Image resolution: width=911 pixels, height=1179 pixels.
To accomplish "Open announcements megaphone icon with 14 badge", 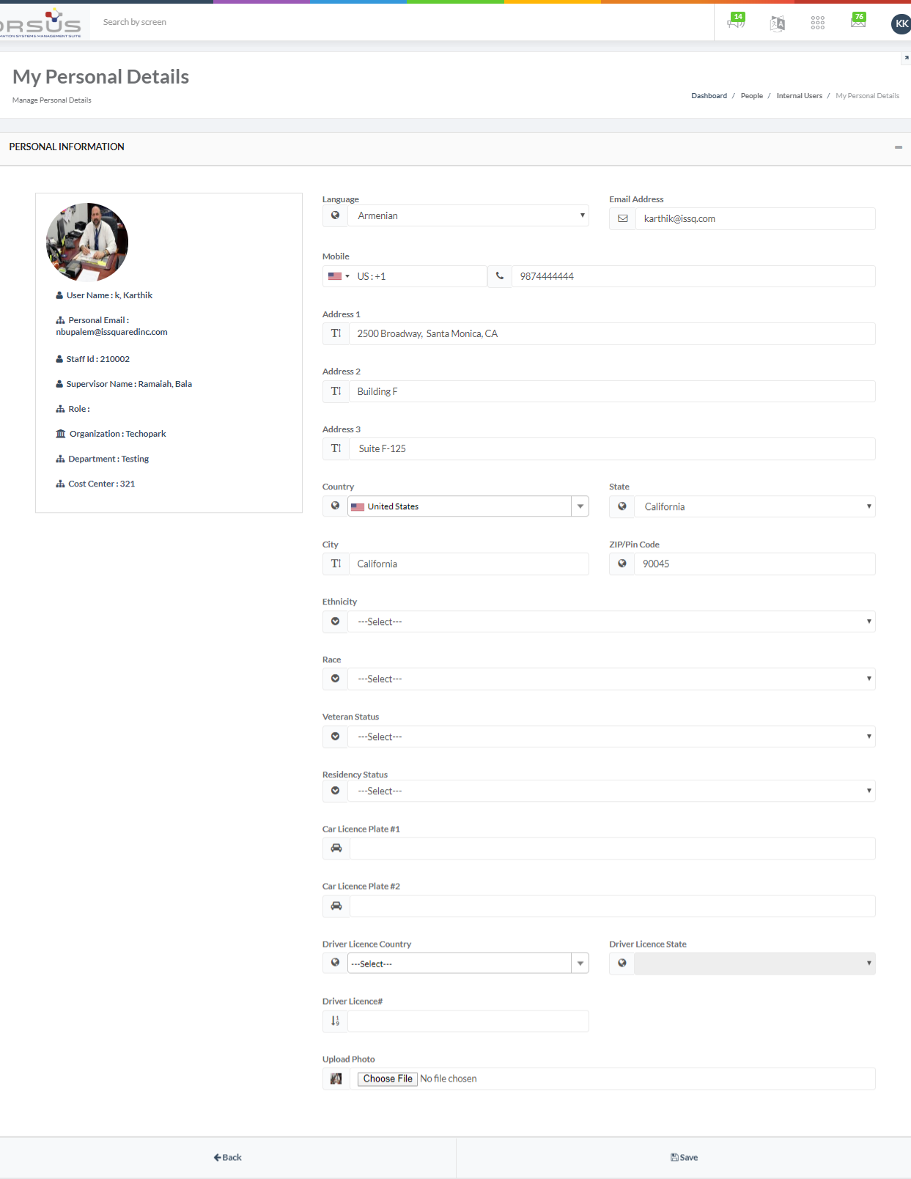I will (736, 23).
